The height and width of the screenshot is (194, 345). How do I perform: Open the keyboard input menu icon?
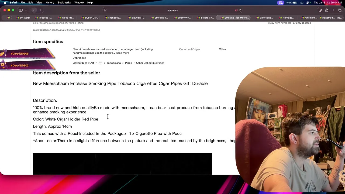coord(302,3)
